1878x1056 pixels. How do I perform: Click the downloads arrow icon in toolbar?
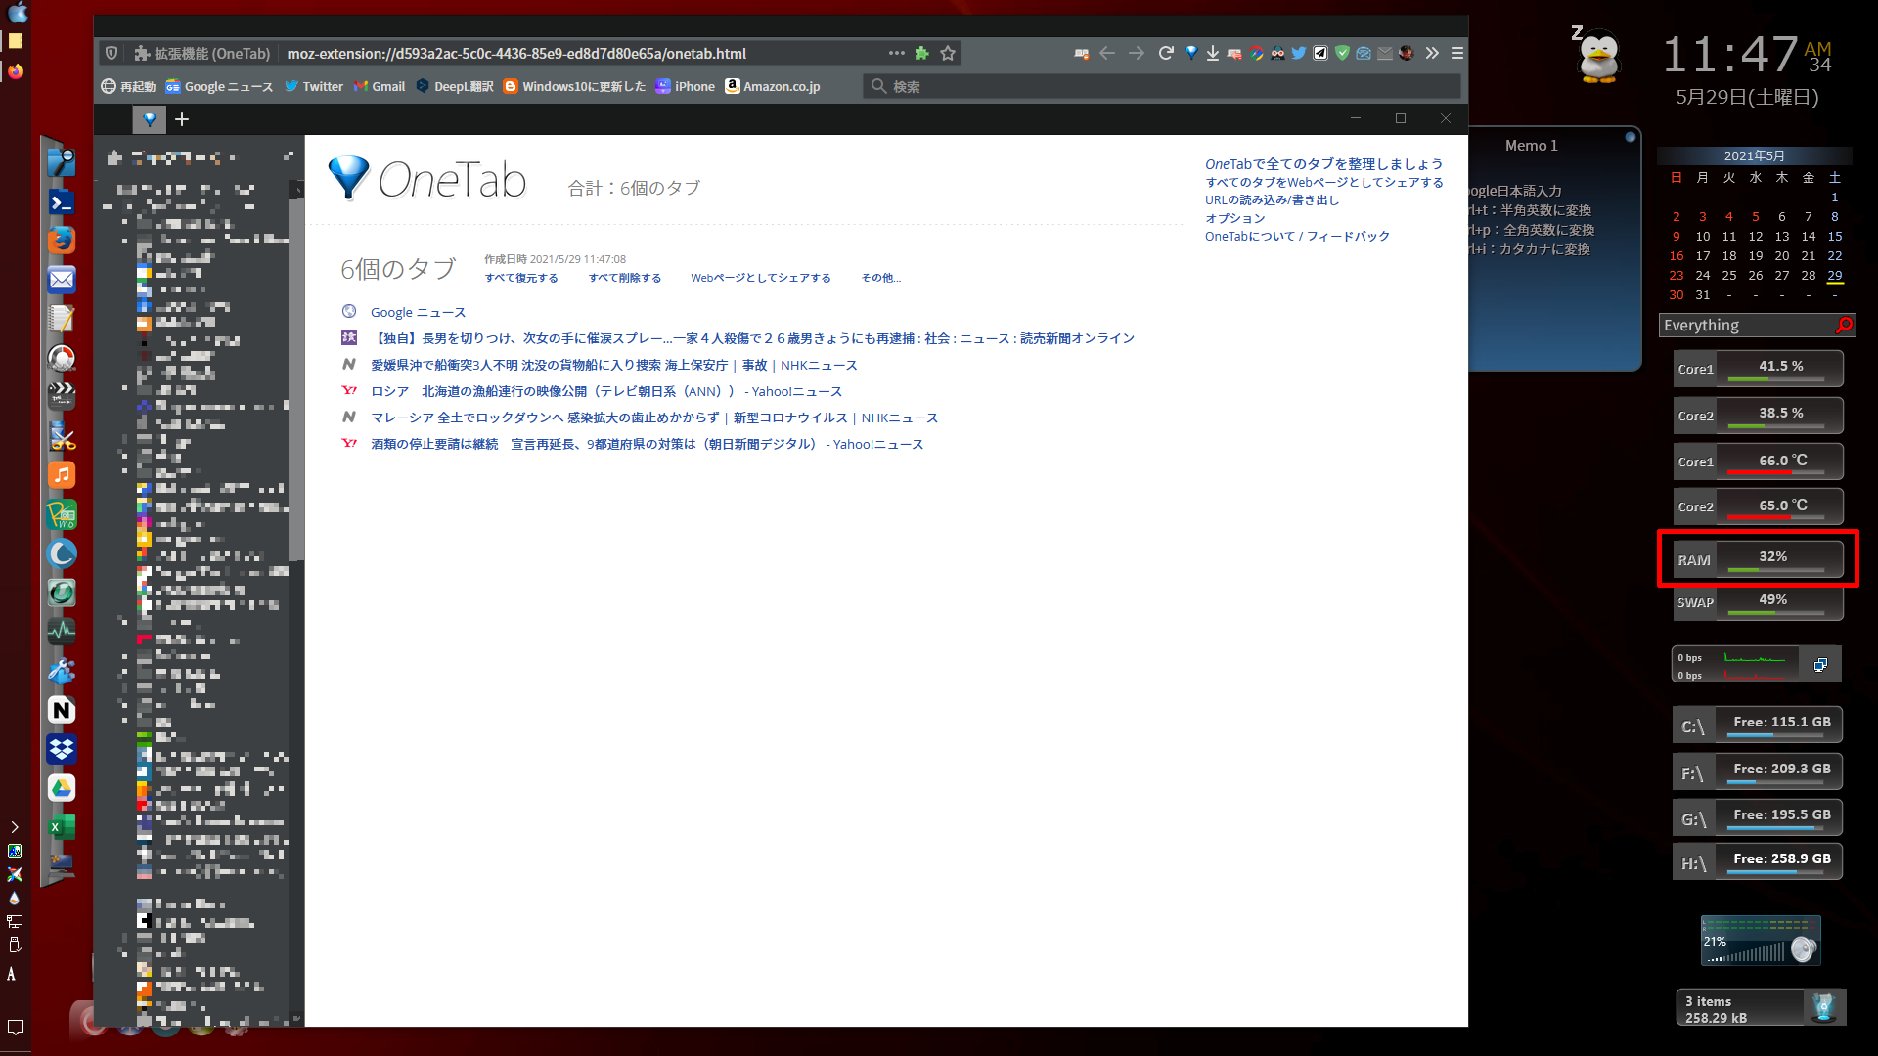(x=1213, y=53)
